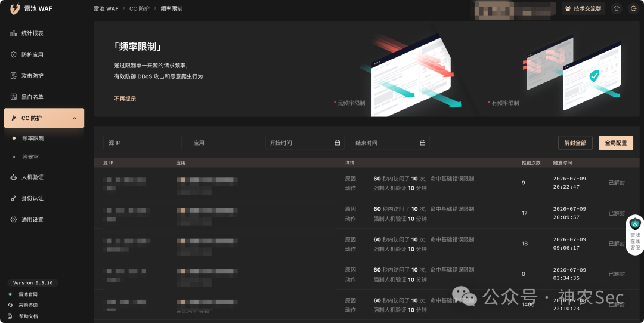Click the gear icon beside 通用设置

(x=14, y=220)
